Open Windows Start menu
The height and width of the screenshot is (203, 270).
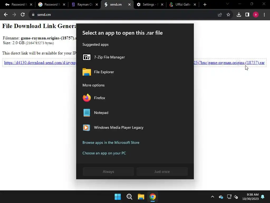pos(118,197)
